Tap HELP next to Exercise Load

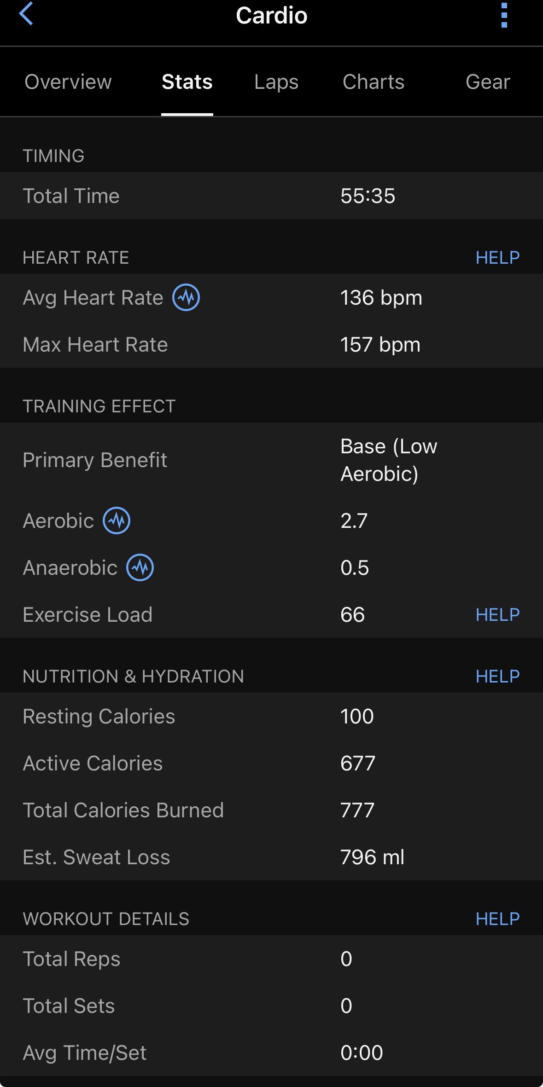(497, 614)
